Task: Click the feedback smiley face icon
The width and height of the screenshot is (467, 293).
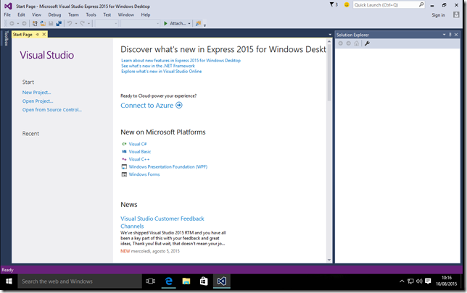Action: click(x=347, y=5)
